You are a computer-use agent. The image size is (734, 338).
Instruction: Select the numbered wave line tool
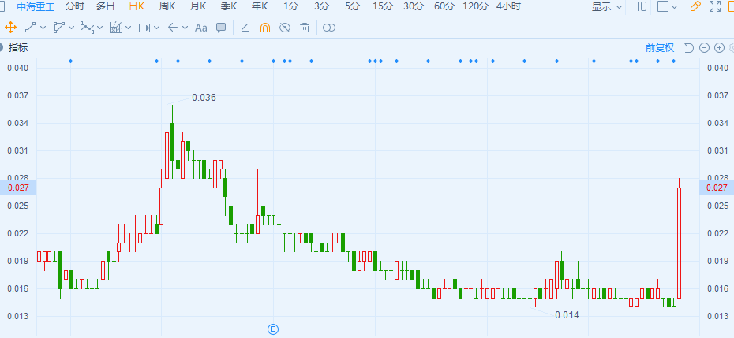pos(87,28)
